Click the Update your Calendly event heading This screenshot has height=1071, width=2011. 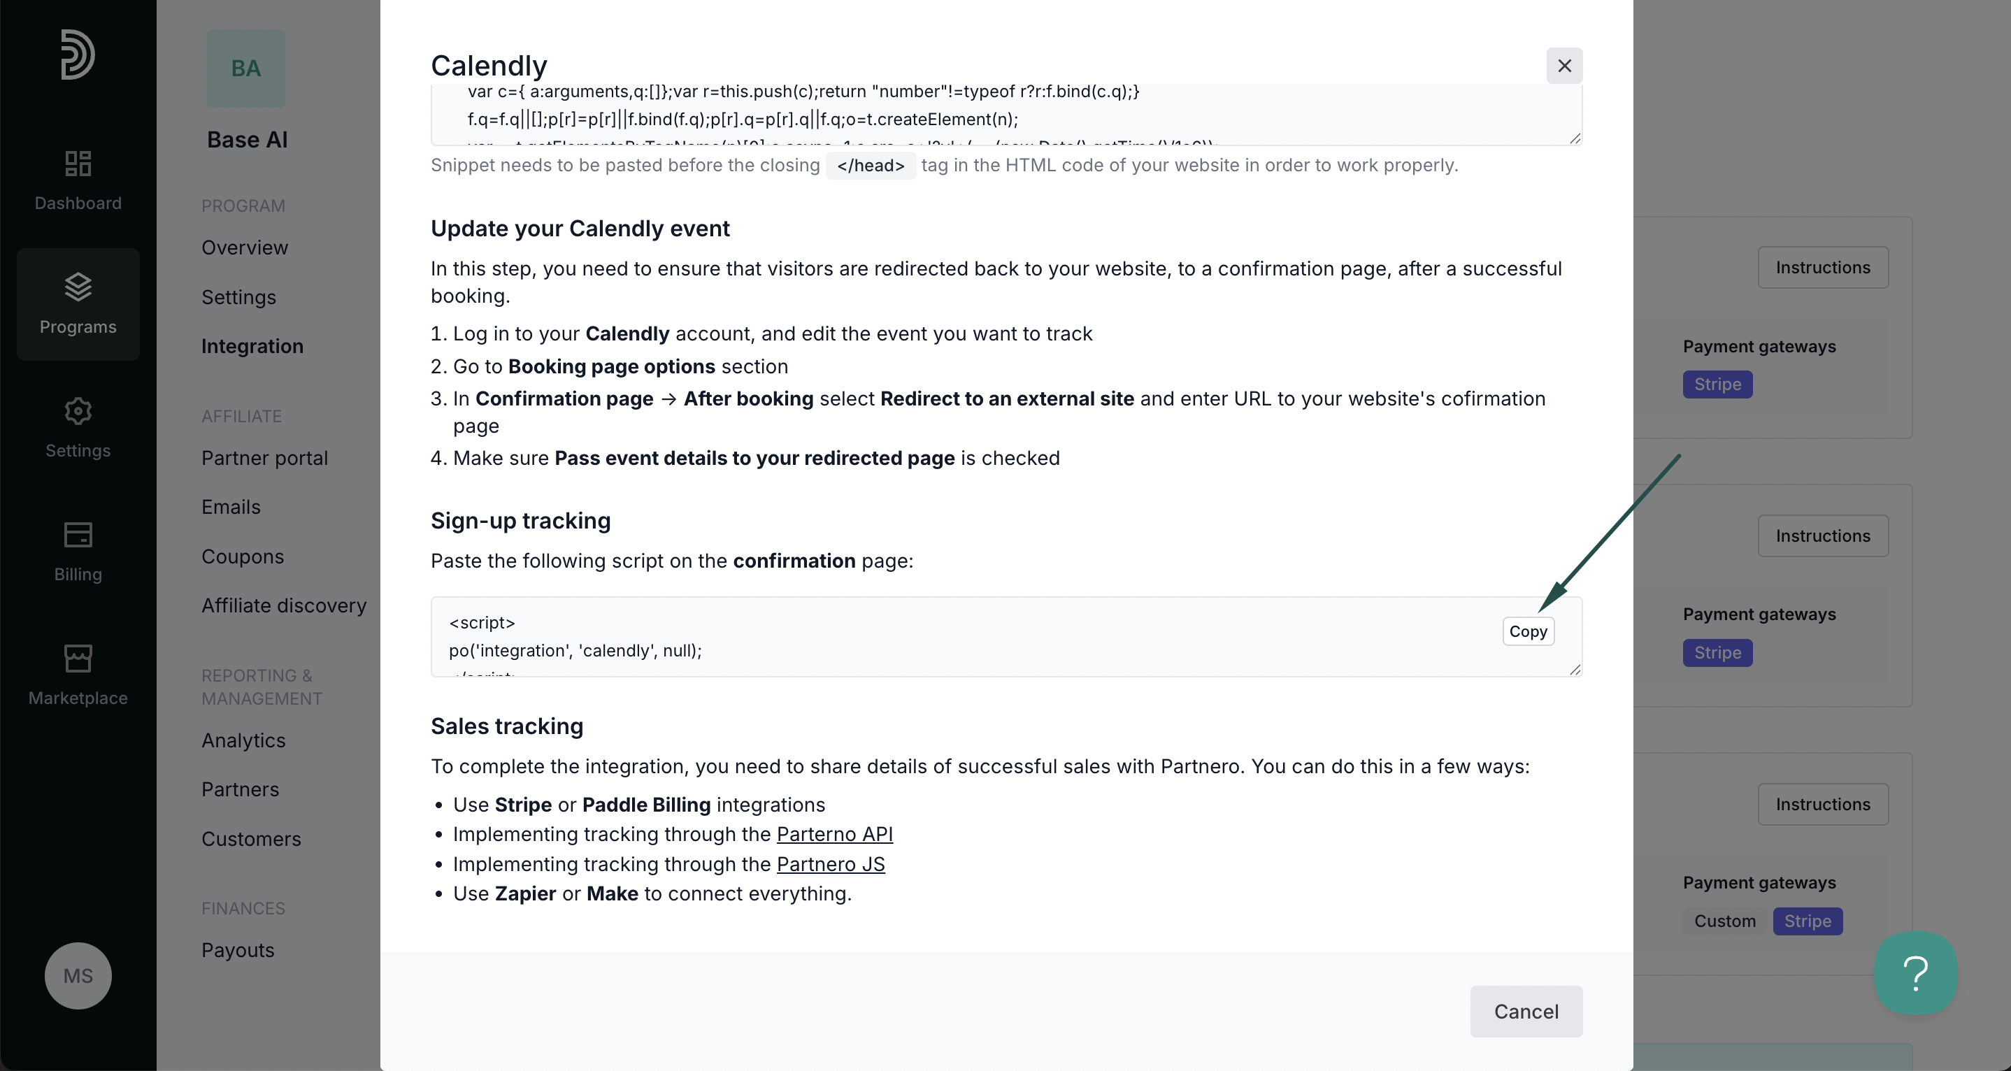click(x=580, y=229)
